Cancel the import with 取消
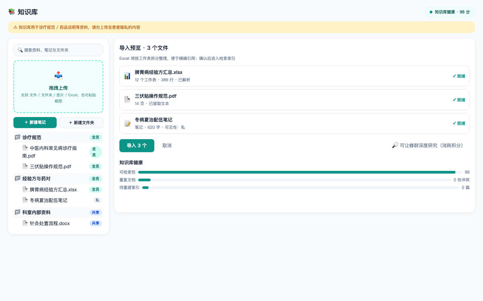This screenshot has width=483, height=301. click(167, 146)
